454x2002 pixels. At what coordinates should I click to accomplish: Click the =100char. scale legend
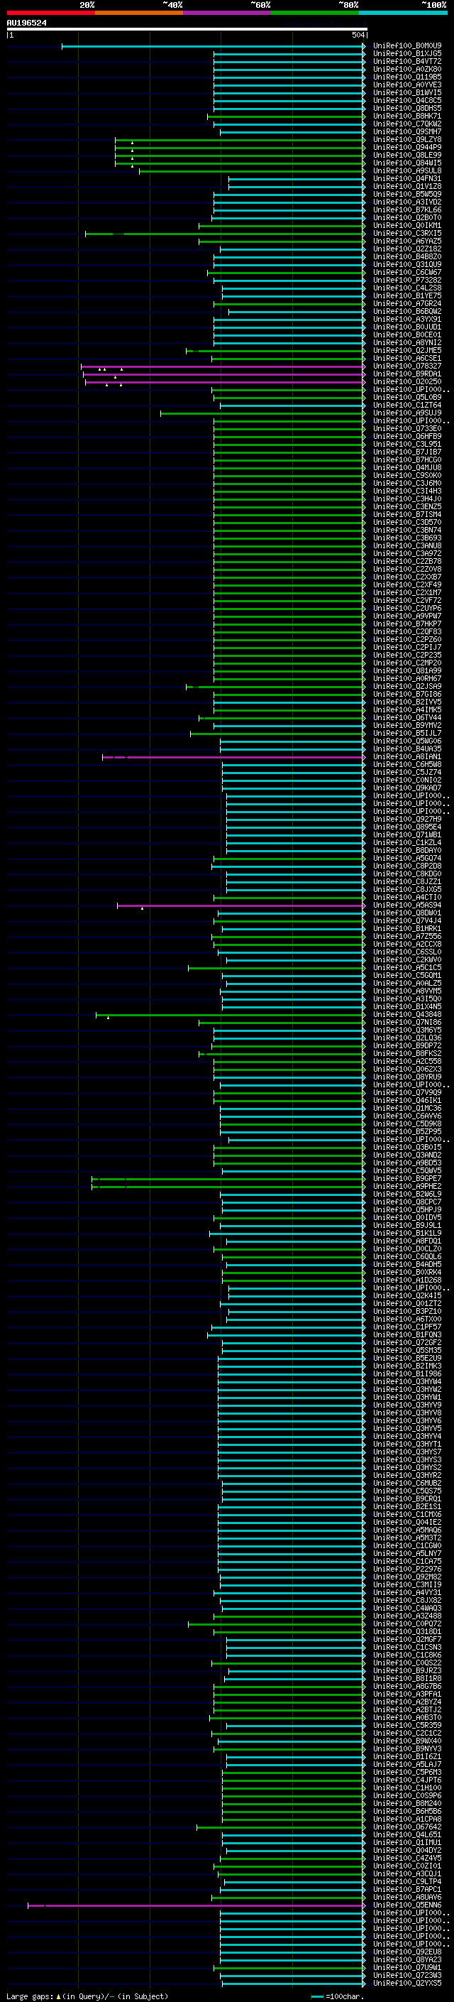[338, 1996]
